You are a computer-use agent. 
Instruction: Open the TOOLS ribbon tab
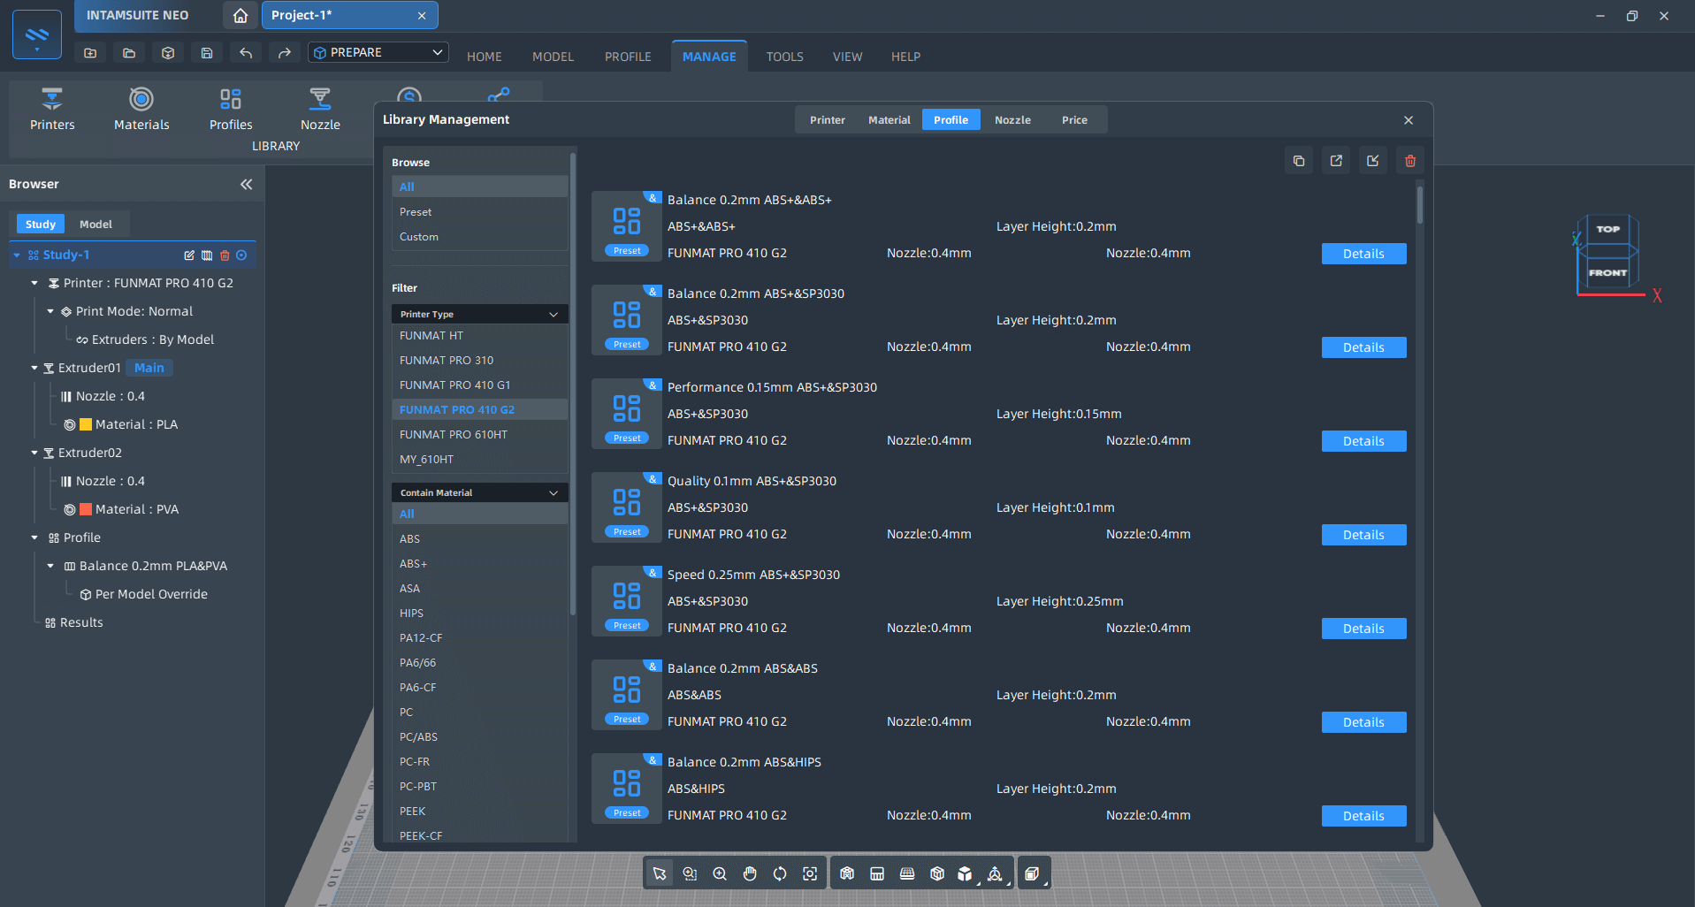[x=784, y=57]
